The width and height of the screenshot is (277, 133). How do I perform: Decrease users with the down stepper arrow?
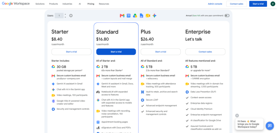pos(65,17)
